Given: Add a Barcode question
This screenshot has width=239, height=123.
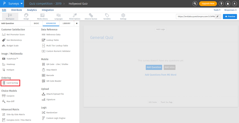Looking at the screenshot, I should coord(48,75).
